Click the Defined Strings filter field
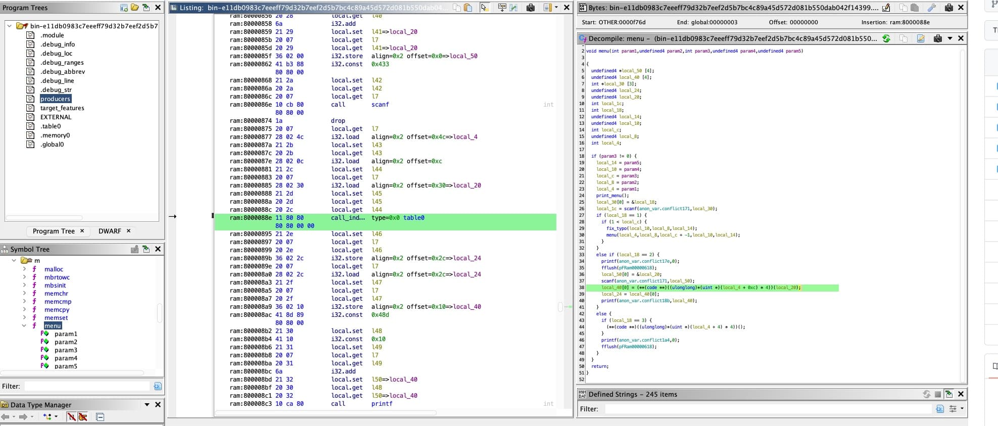Image resolution: width=998 pixels, height=426 pixels. (x=768, y=409)
